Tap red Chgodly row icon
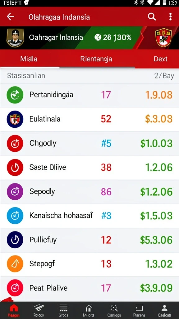 tap(15, 143)
